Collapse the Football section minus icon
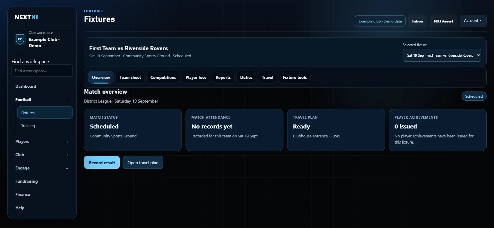 [x=67, y=100]
